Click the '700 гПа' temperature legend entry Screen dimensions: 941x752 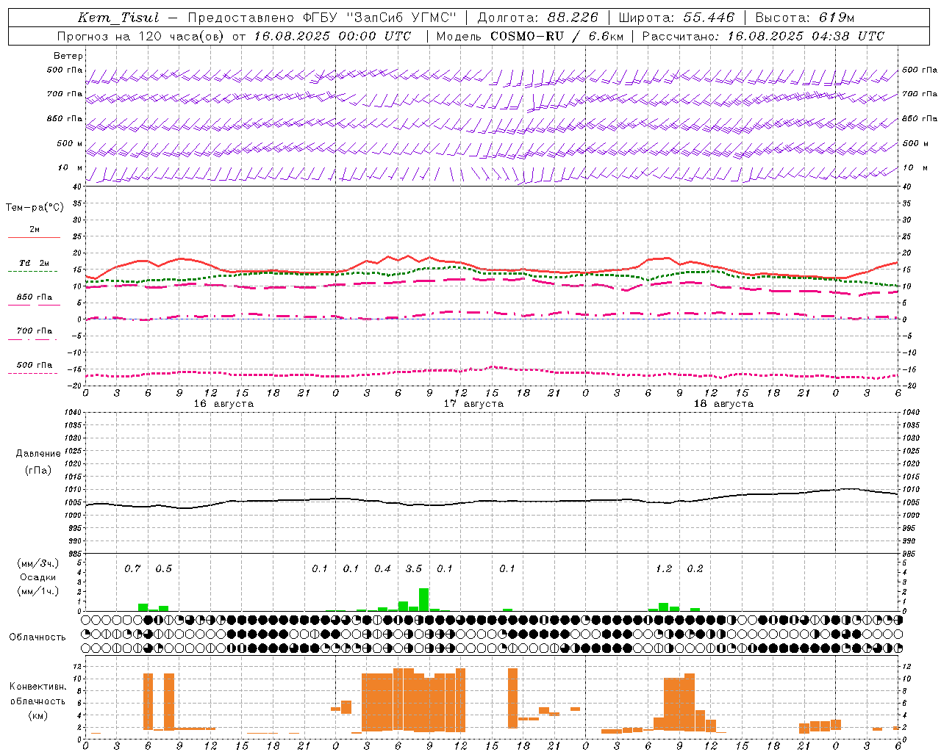(34, 331)
